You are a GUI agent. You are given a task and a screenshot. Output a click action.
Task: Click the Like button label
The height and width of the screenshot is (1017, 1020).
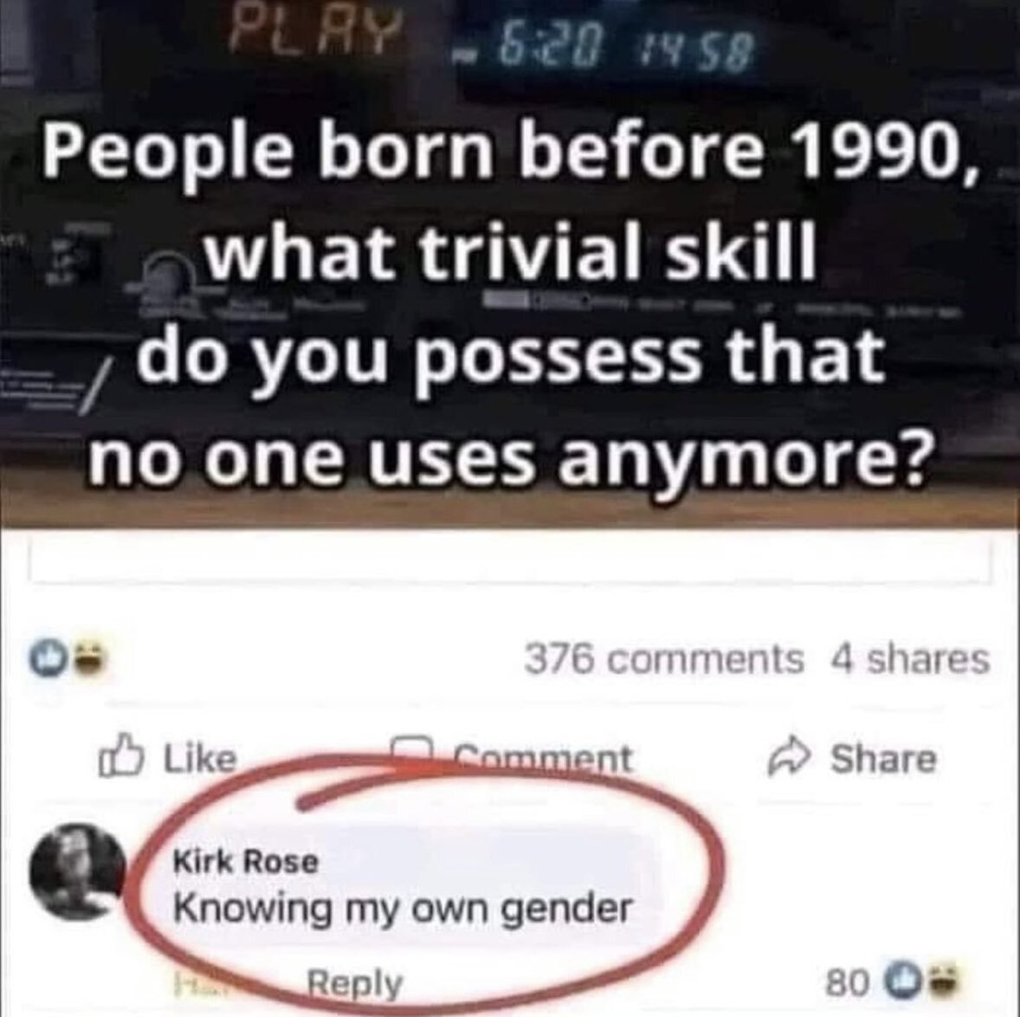(199, 758)
